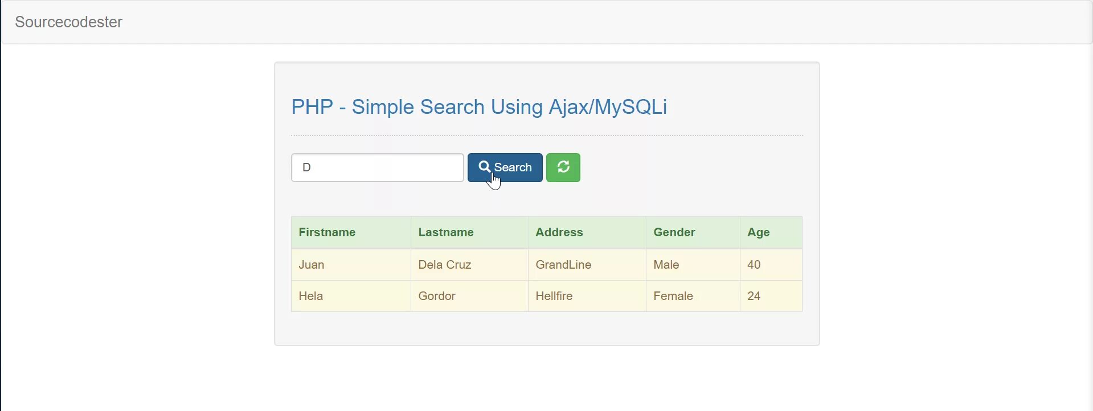The width and height of the screenshot is (1093, 411).
Task: Click the Firstname column header
Action: pos(327,232)
